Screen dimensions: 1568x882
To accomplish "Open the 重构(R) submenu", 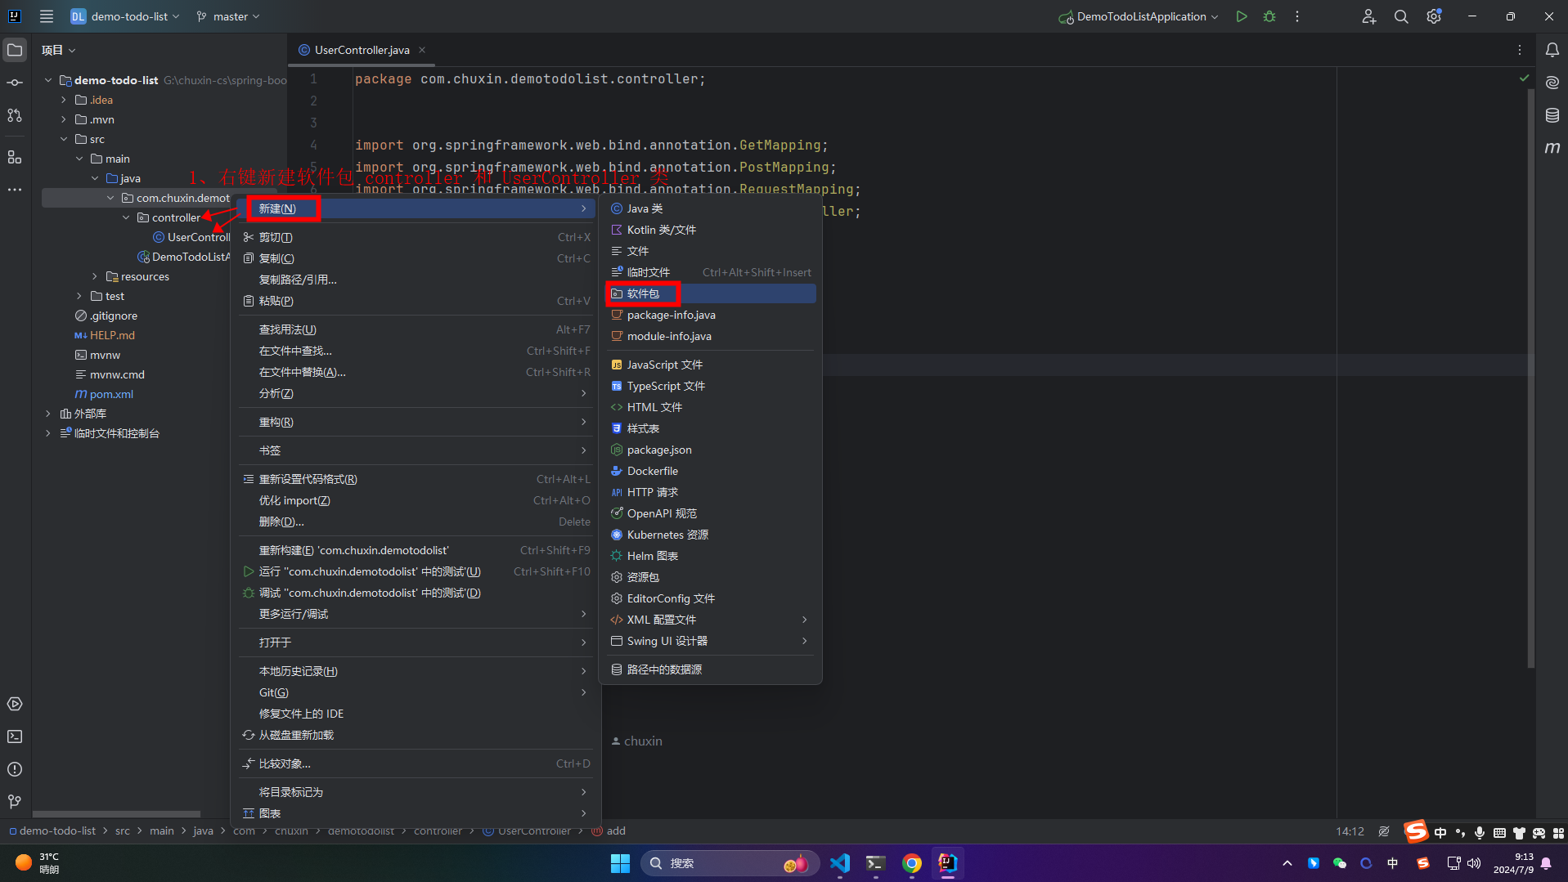I will (x=417, y=422).
